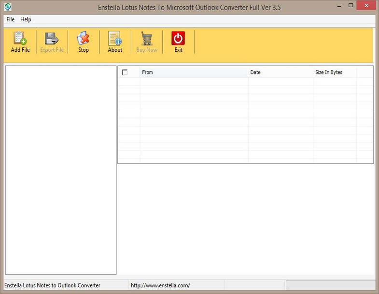
Task: Click the Size In Bytes column header
Action: (334, 72)
